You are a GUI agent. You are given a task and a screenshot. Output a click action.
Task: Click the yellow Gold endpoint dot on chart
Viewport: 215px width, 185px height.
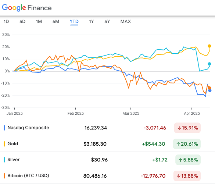pyautogui.click(x=209, y=46)
